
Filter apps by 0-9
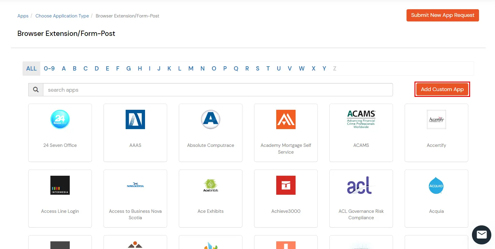[x=49, y=68]
